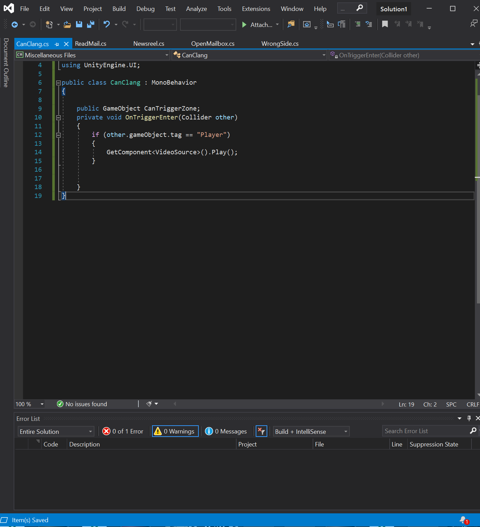Switch to the OpenMailbox.cs tab
Image resolution: width=480 pixels, height=527 pixels.
pos(213,44)
